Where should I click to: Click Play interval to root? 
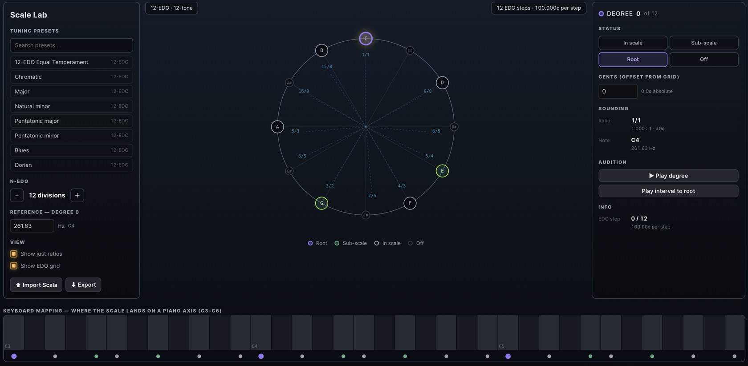coord(668,191)
